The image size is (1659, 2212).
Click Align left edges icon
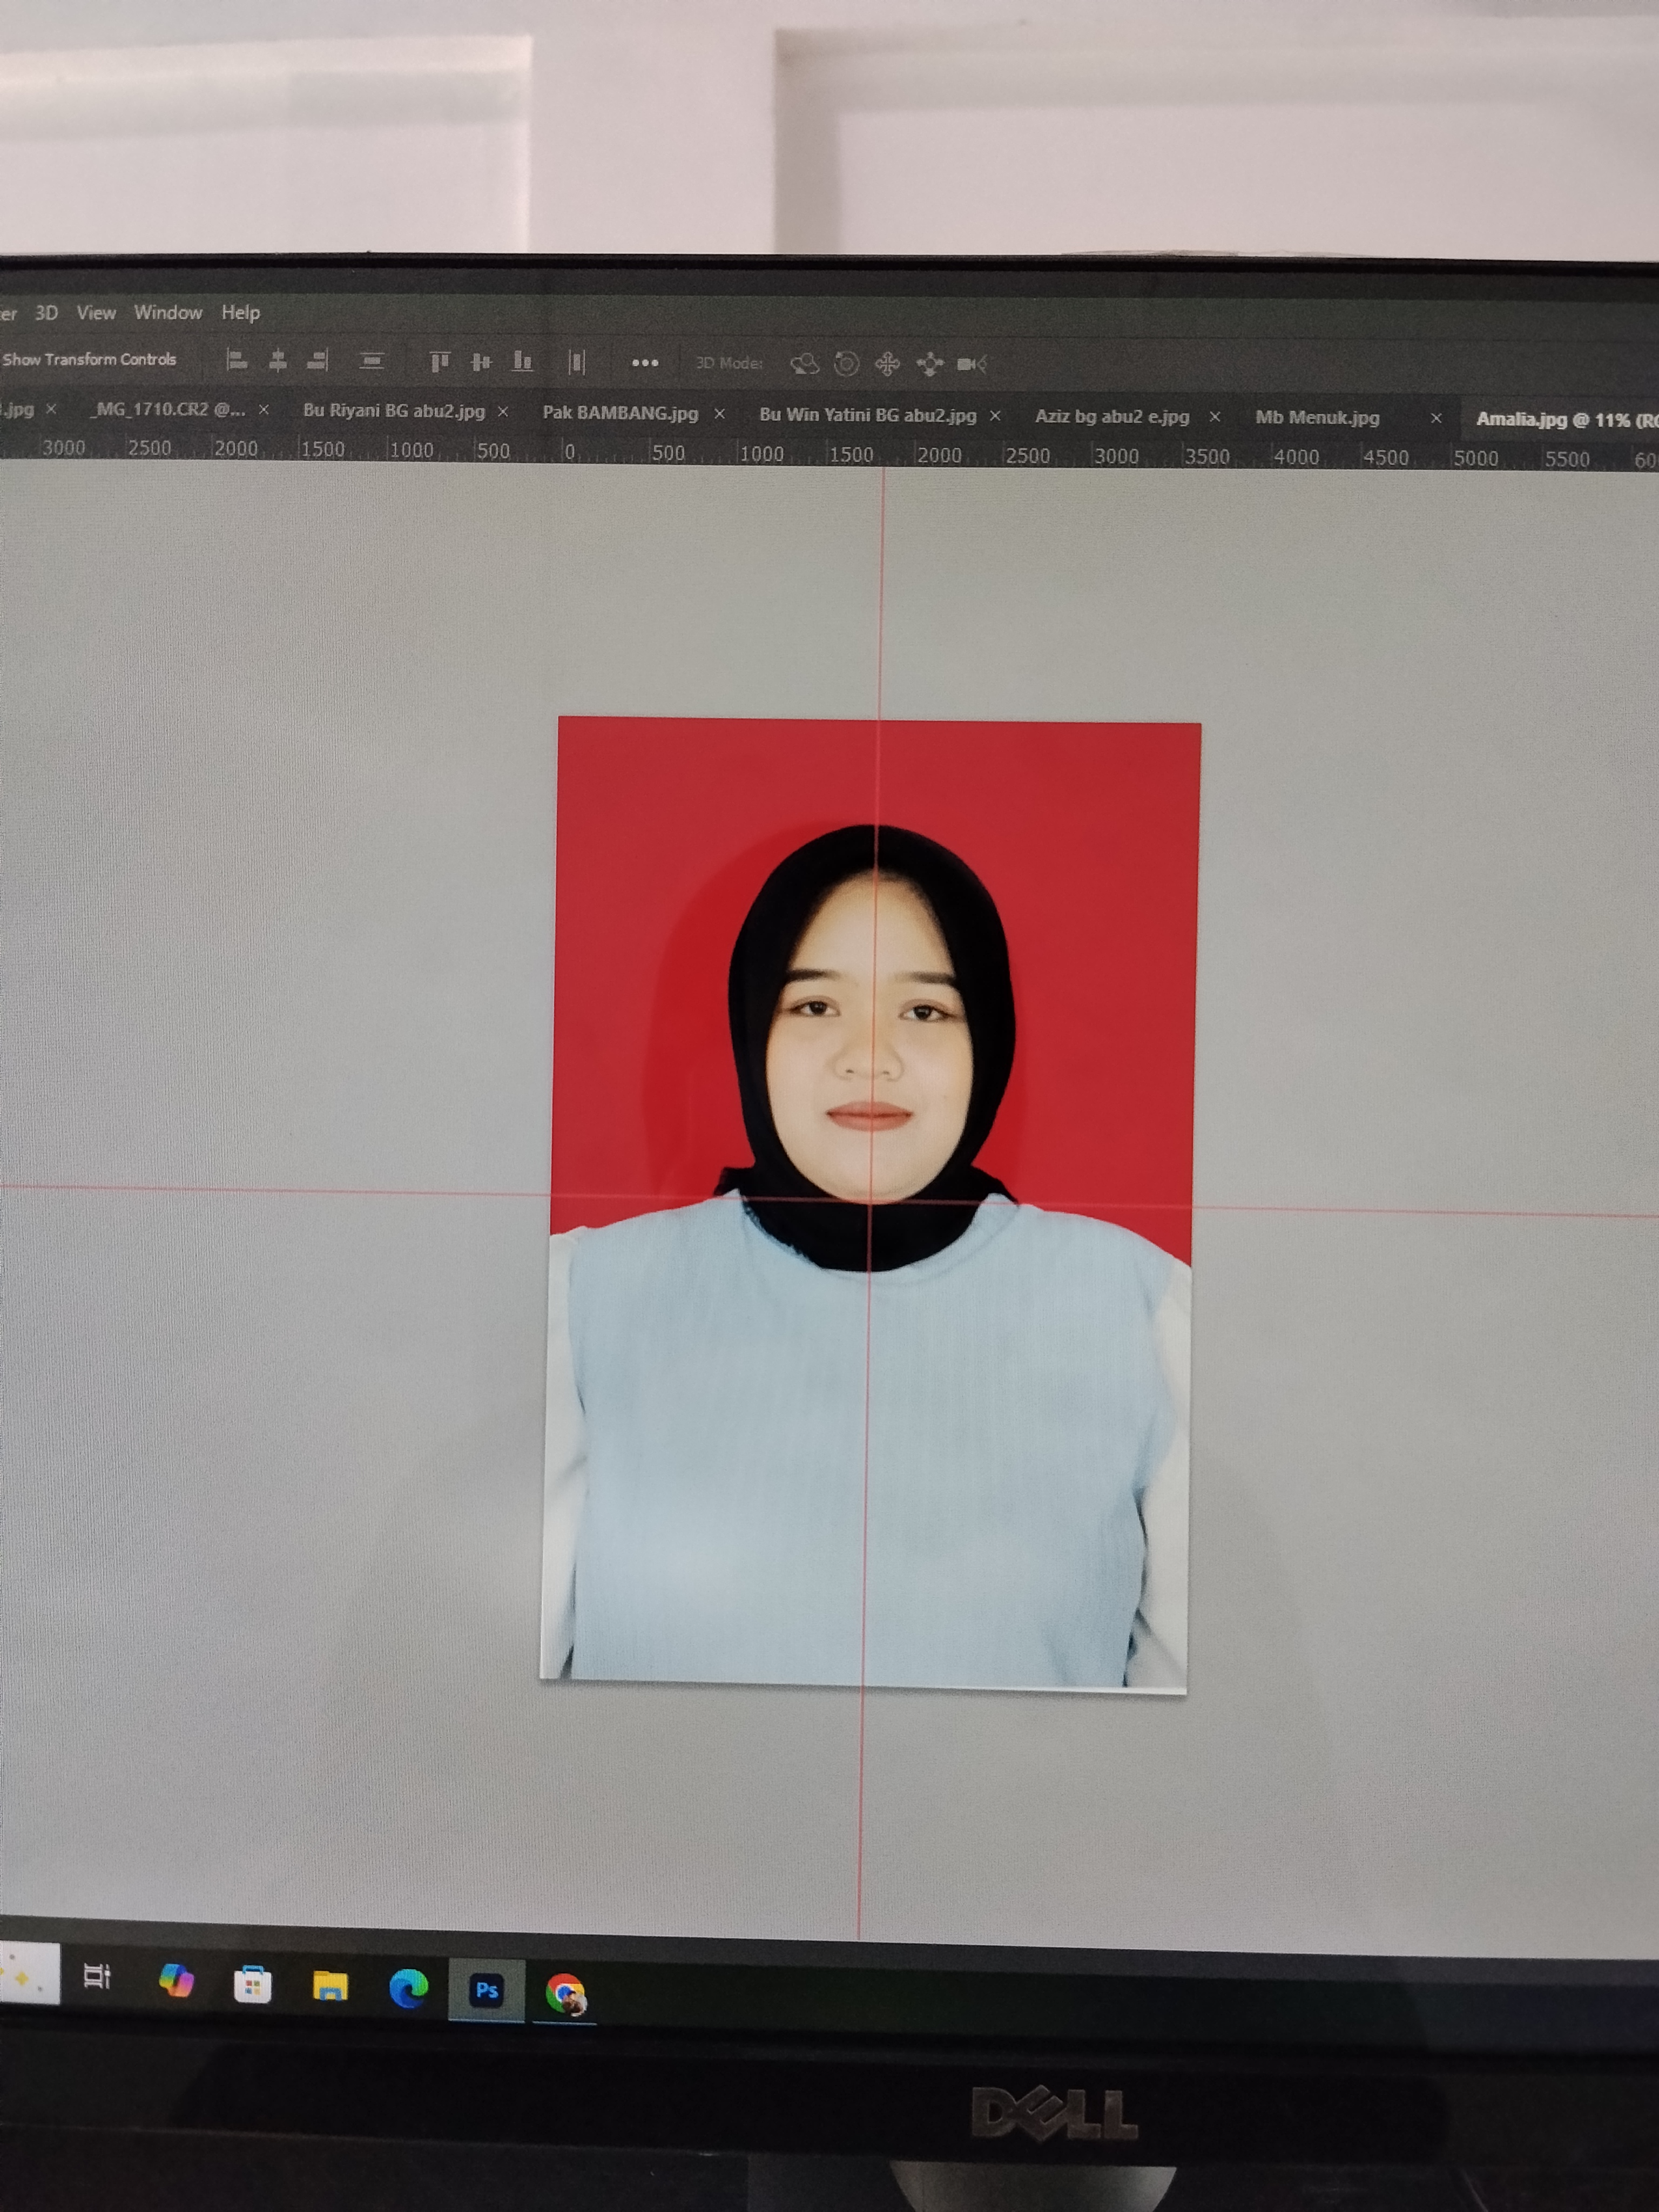pos(236,360)
